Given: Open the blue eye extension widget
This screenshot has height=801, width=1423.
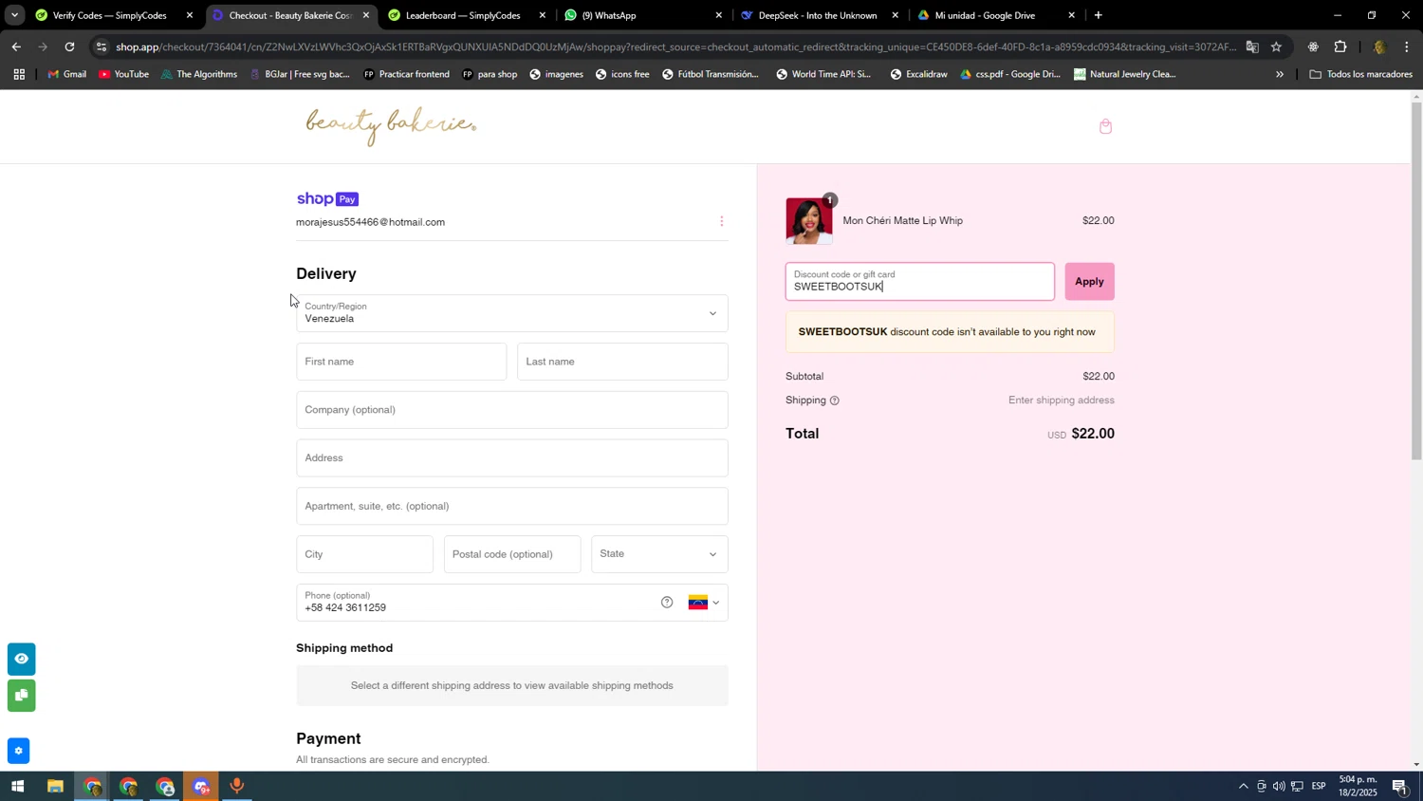Looking at the screenshot, I should point(21,659).
